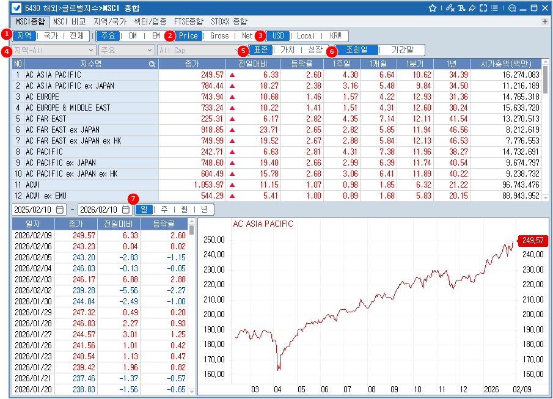Click the text size icon in title bar

tap(461, 8)
